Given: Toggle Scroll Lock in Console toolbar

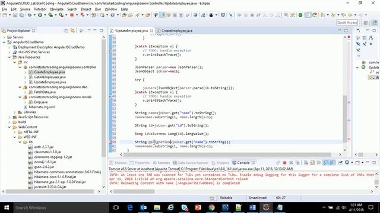Looking at the screenshot, I should click(312, 163).
